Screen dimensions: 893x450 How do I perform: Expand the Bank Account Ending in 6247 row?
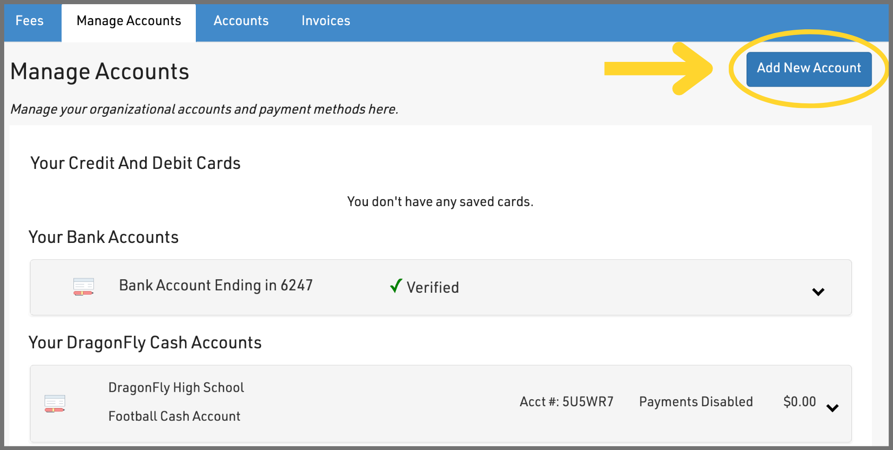pos(818,292)
